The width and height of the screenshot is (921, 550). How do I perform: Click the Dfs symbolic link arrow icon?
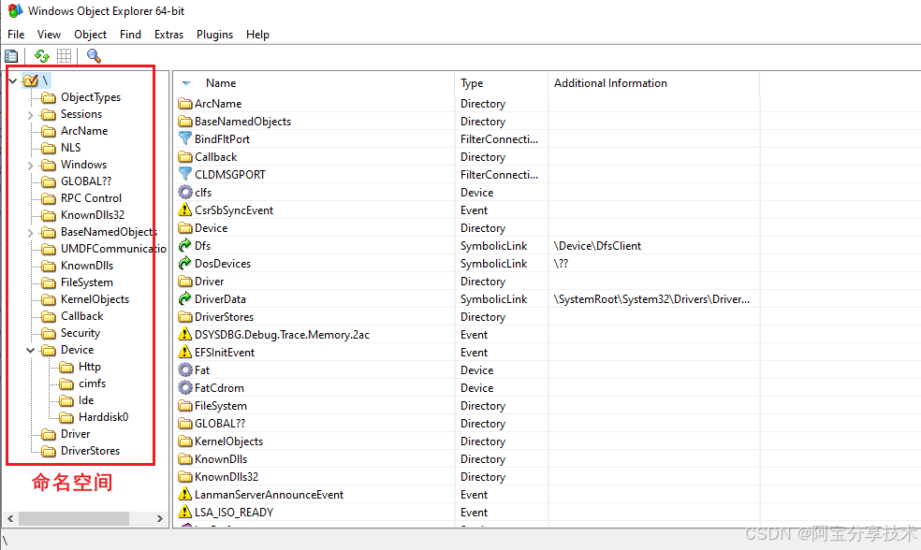click(185, 245)
